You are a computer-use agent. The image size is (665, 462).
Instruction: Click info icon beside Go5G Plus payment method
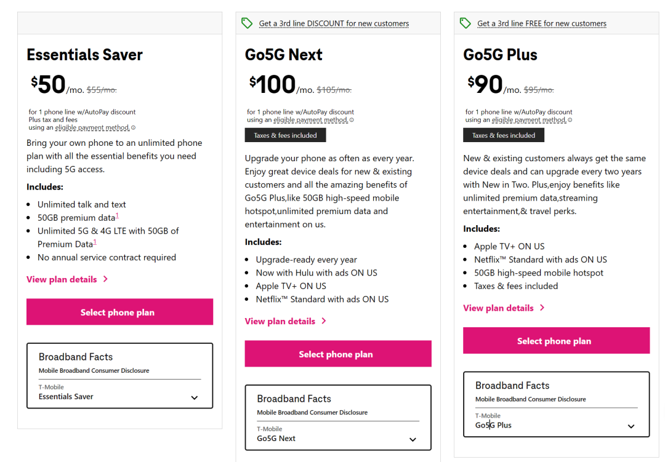coord(570,120)
